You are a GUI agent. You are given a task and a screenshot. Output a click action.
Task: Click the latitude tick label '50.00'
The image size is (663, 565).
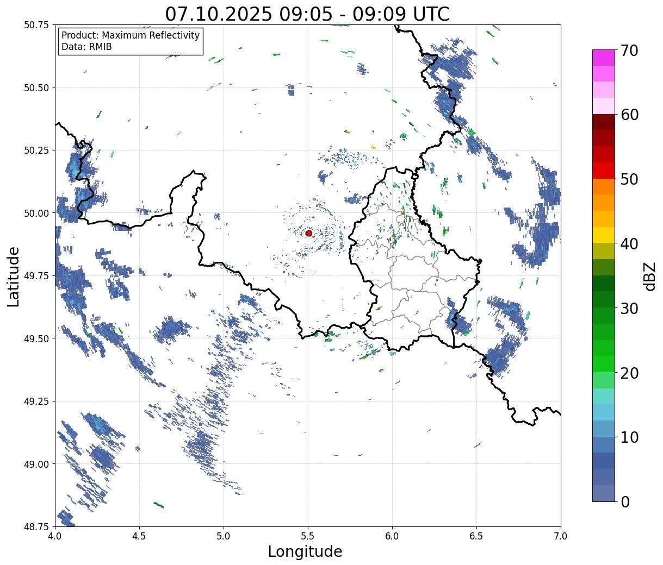coord(36,213)
